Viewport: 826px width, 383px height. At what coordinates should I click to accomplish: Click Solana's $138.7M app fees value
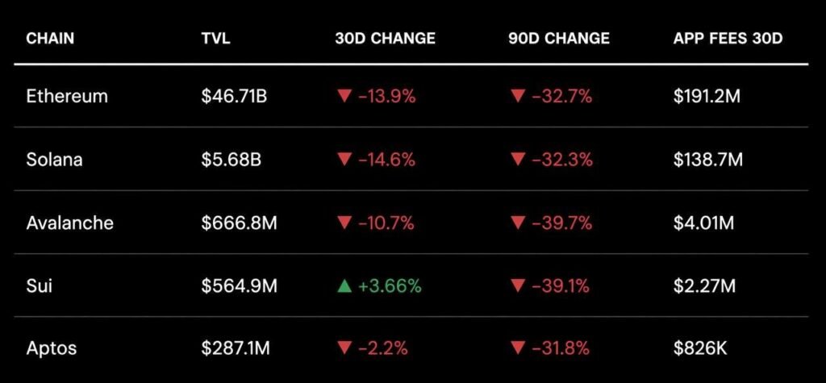pyautogui.click(x=707, y=160)
